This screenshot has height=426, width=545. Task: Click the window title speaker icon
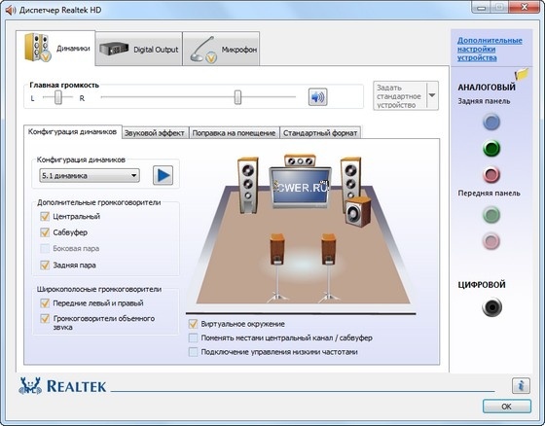pyautogui.click(x=11, y=10)
